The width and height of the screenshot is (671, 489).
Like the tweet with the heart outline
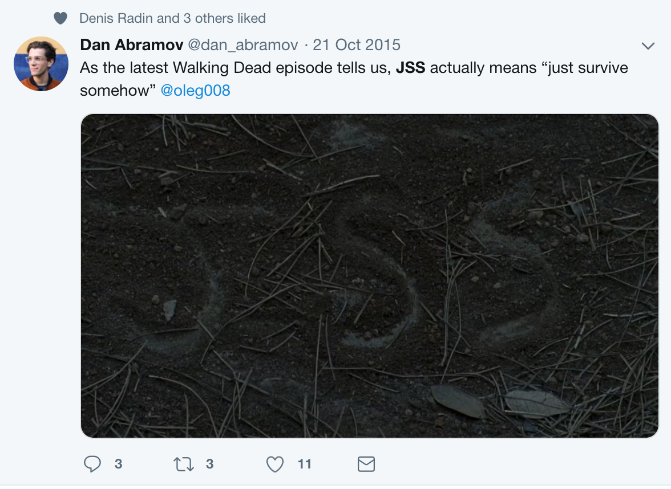click(275, 464)
